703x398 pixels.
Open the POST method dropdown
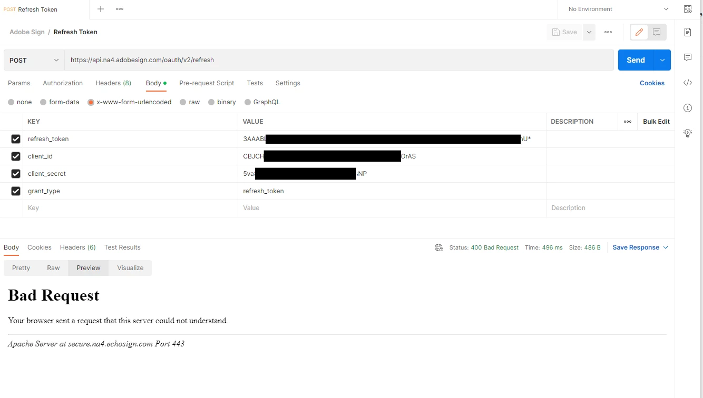pos(34,60)
